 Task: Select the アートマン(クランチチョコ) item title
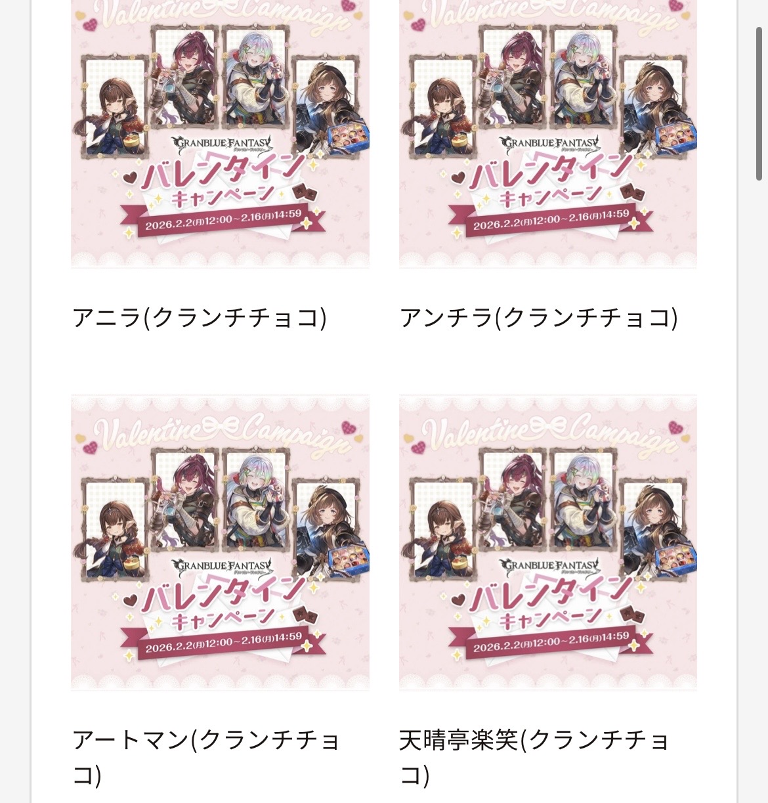click(205, 757)
